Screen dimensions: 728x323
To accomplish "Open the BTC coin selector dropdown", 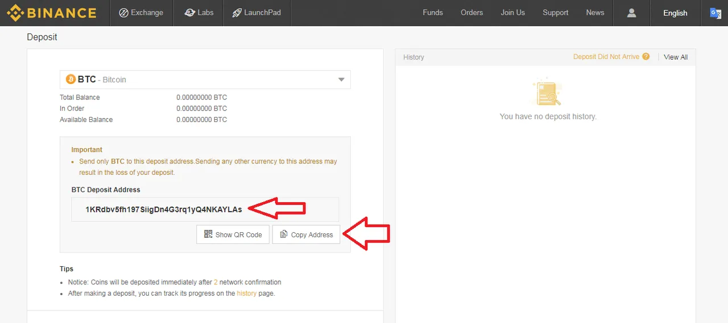I will pos(205,79).
